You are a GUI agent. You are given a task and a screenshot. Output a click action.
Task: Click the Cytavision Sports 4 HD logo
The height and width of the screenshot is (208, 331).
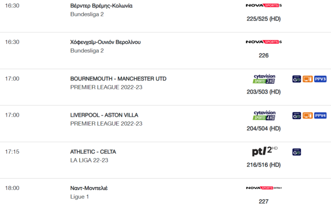point(264,115)
